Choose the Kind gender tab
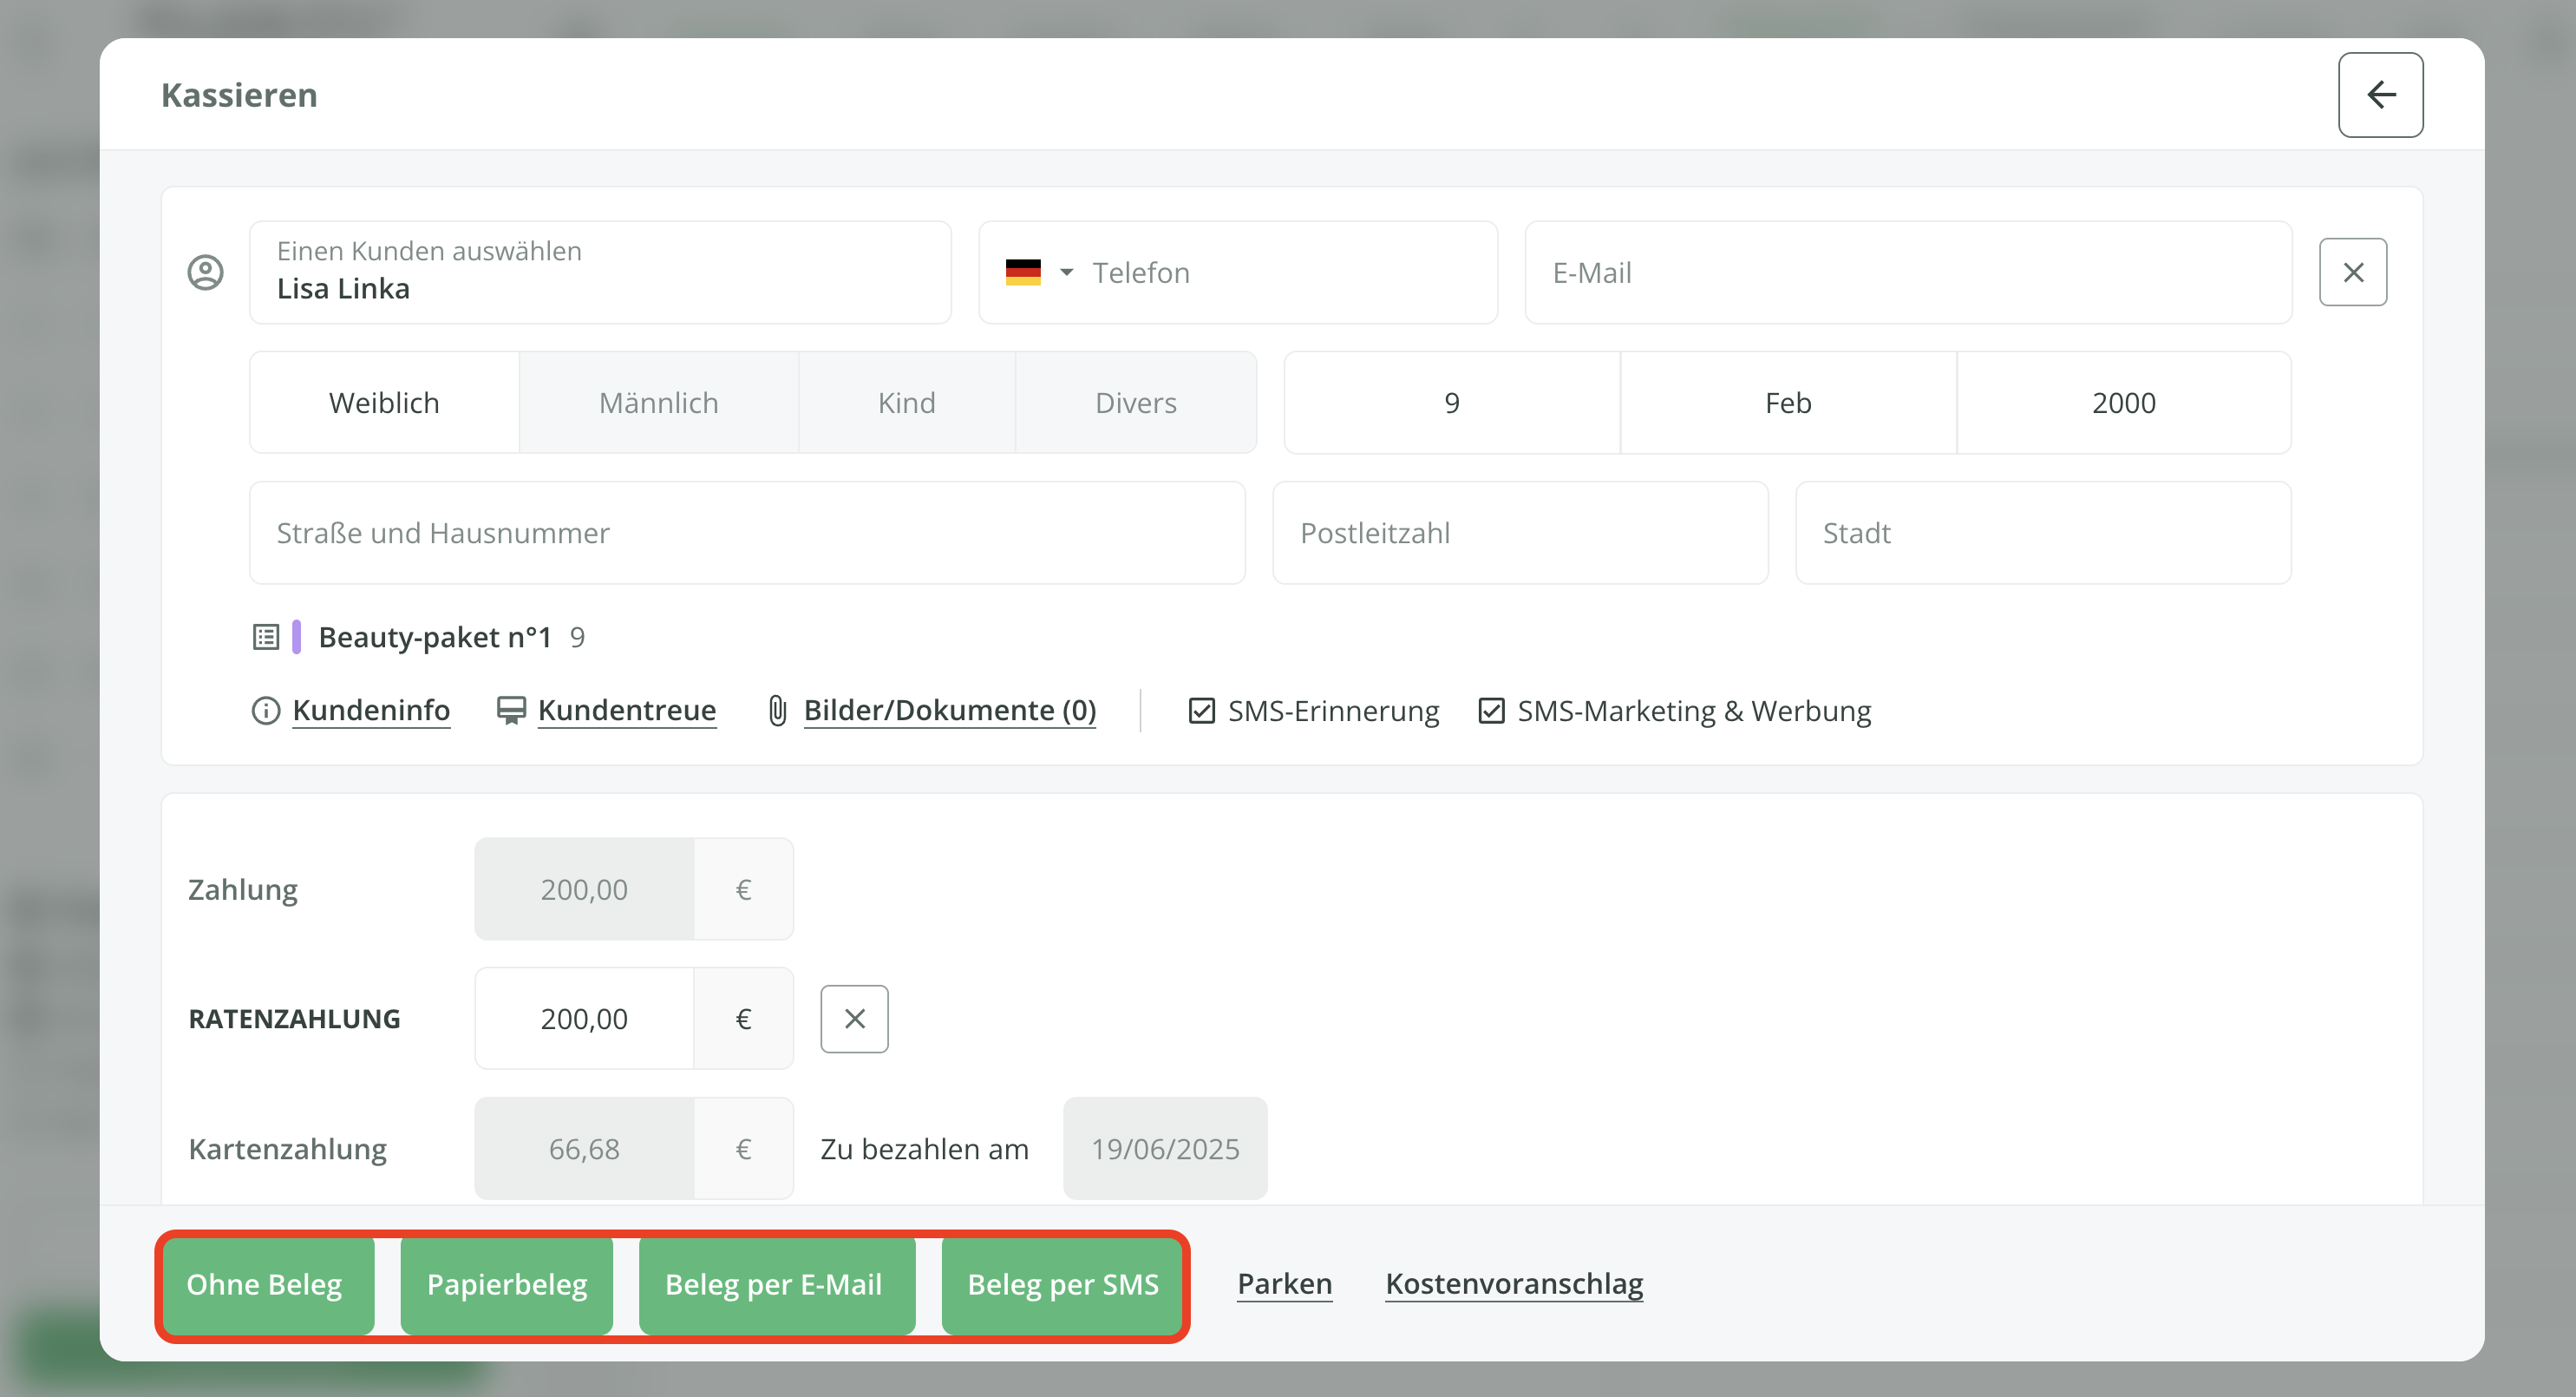This screenshot has height=1397, width=2576. pos(906,403)
